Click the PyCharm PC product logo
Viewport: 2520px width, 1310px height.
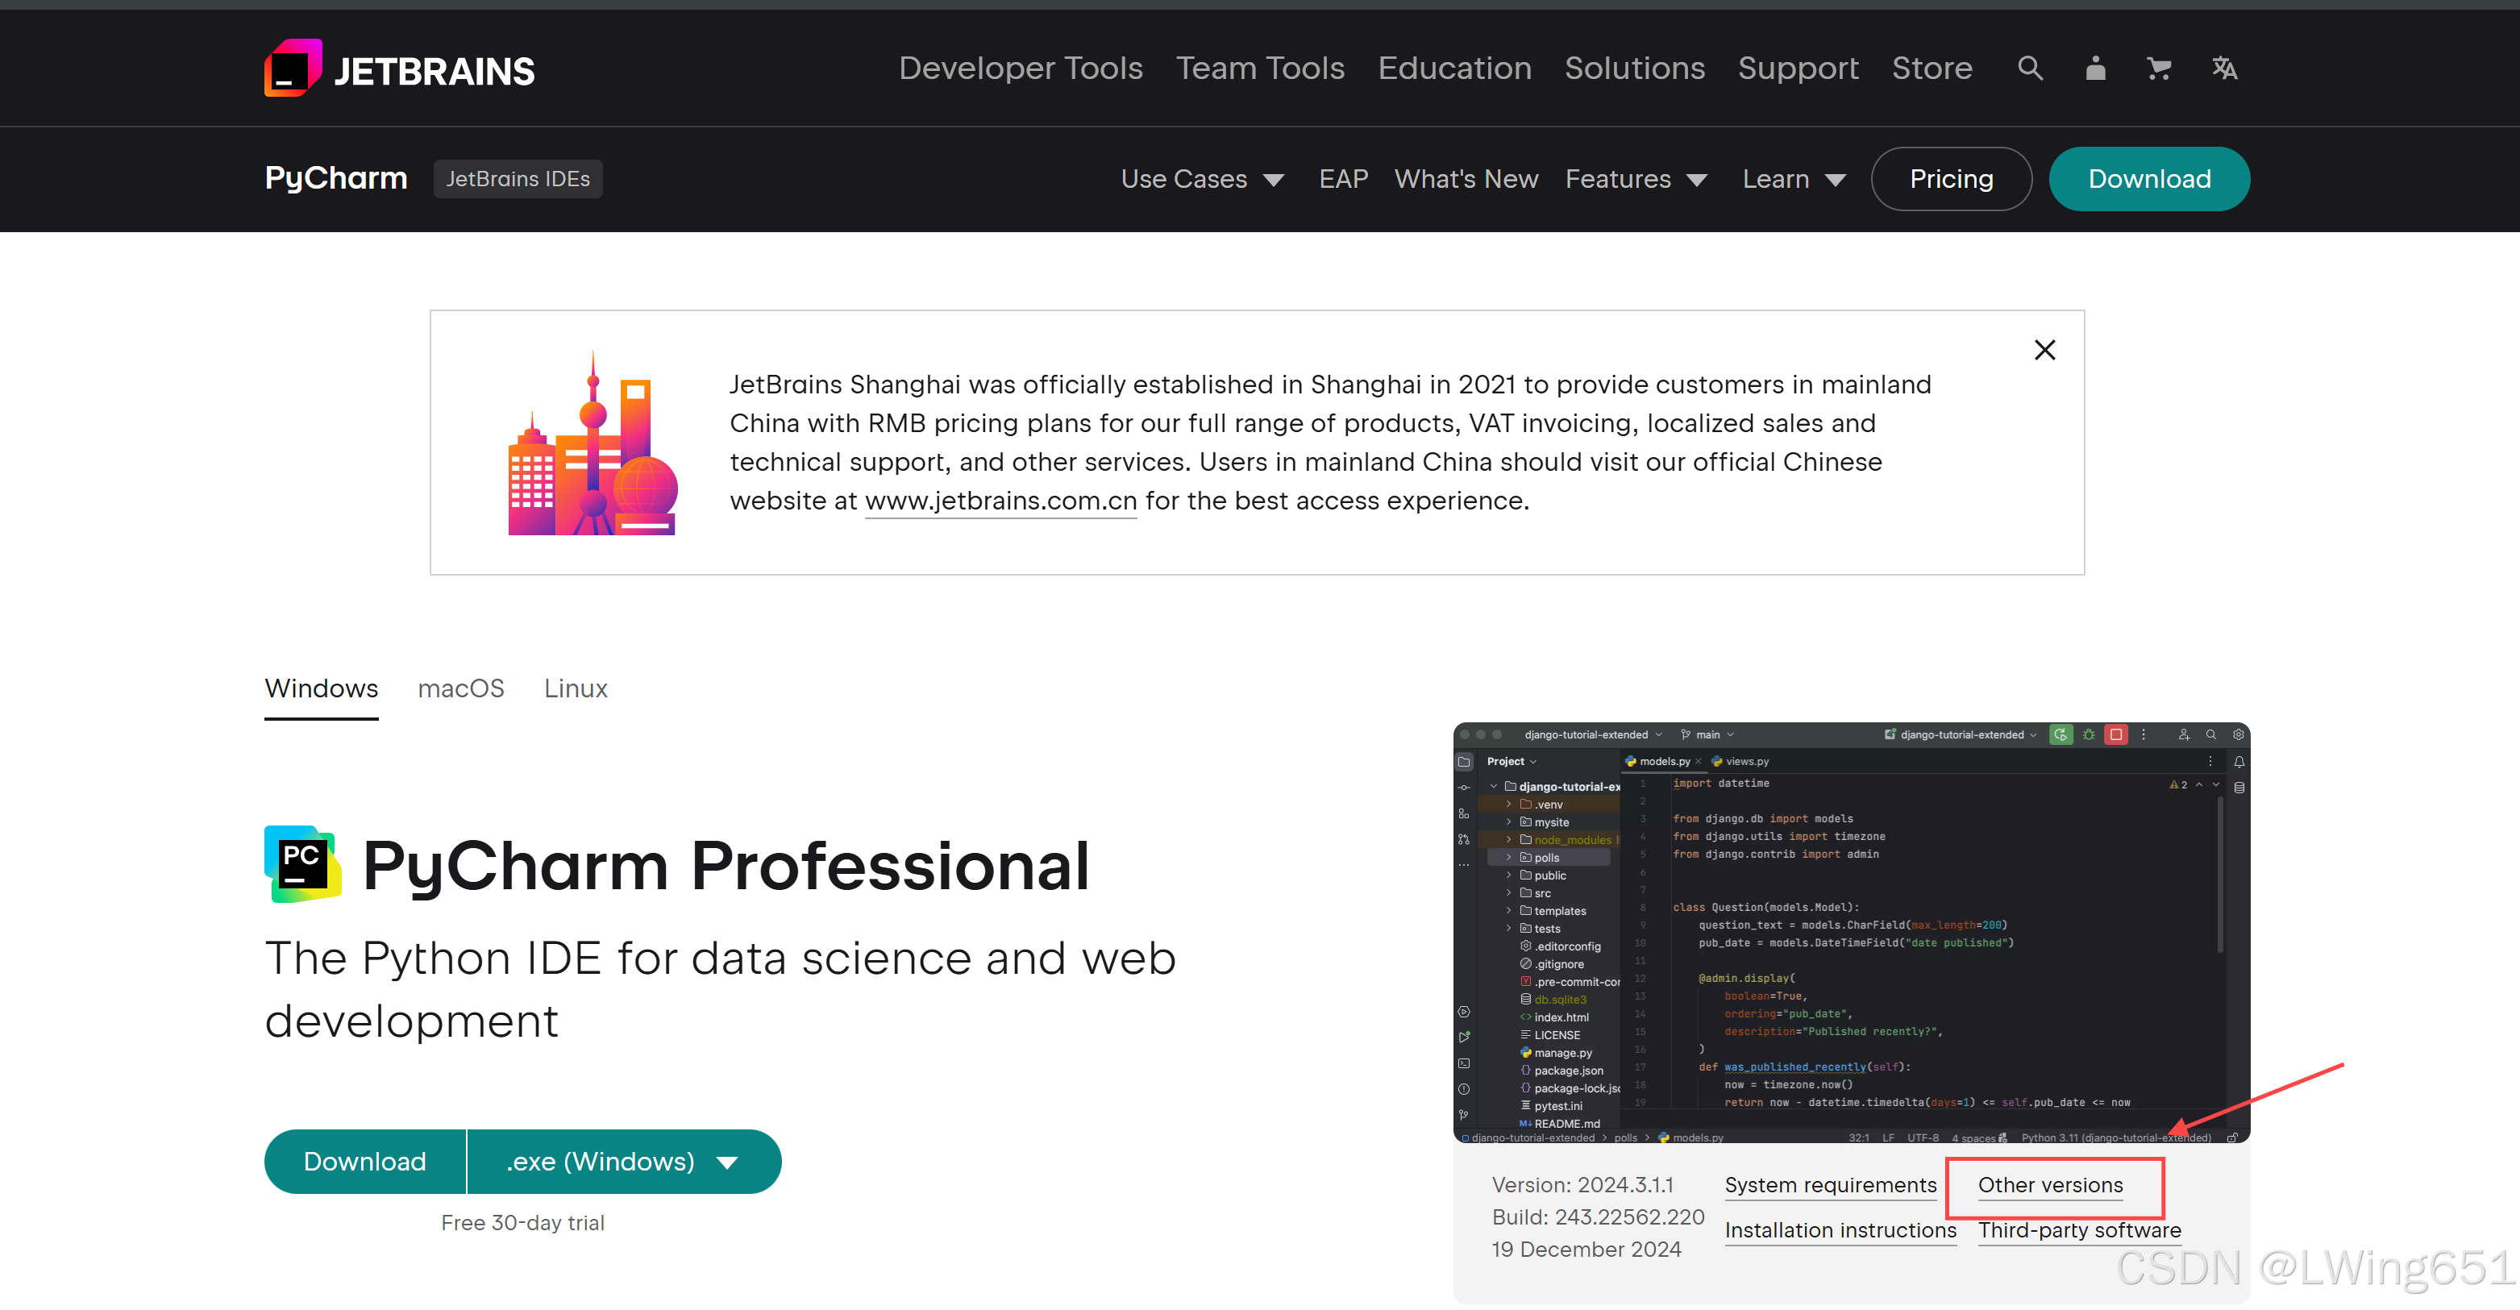[302, 864]
